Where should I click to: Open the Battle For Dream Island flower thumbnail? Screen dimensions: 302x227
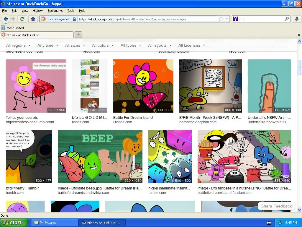pos(143,86)
